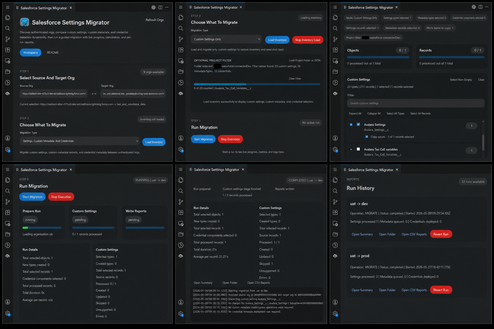Click Stop Inventory Load button

pyautogui.click(x=307, y=40)
